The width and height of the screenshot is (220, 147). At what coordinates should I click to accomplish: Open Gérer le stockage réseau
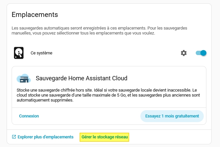(105, 137)
